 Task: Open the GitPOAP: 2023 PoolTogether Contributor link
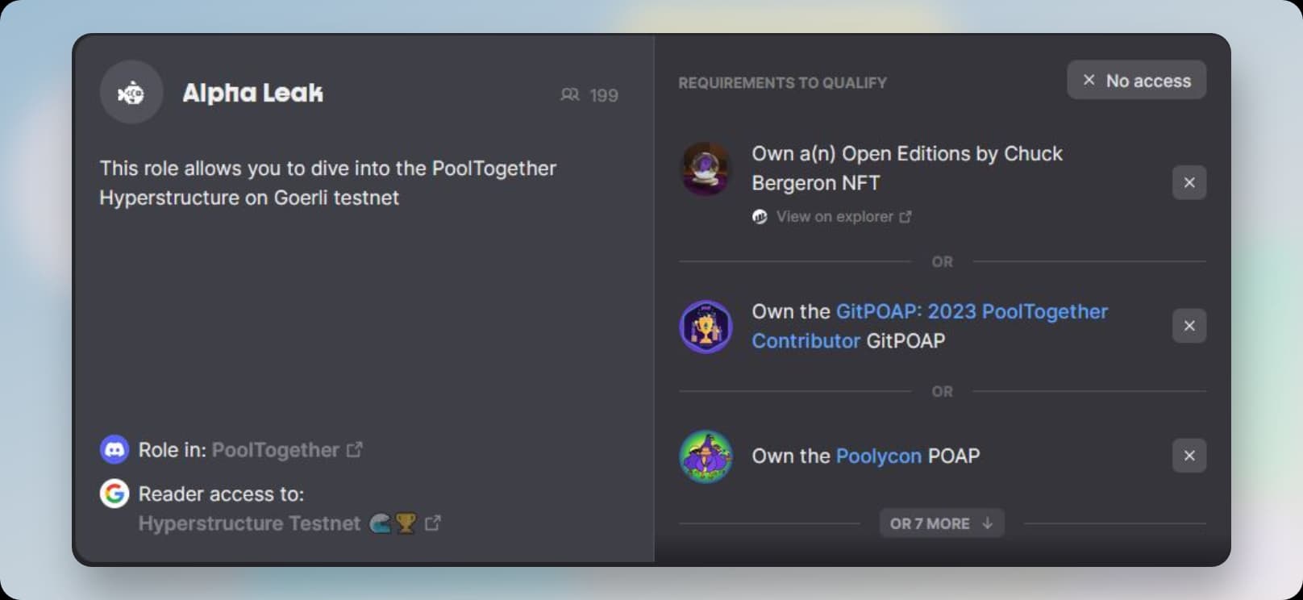click(930, 326)
